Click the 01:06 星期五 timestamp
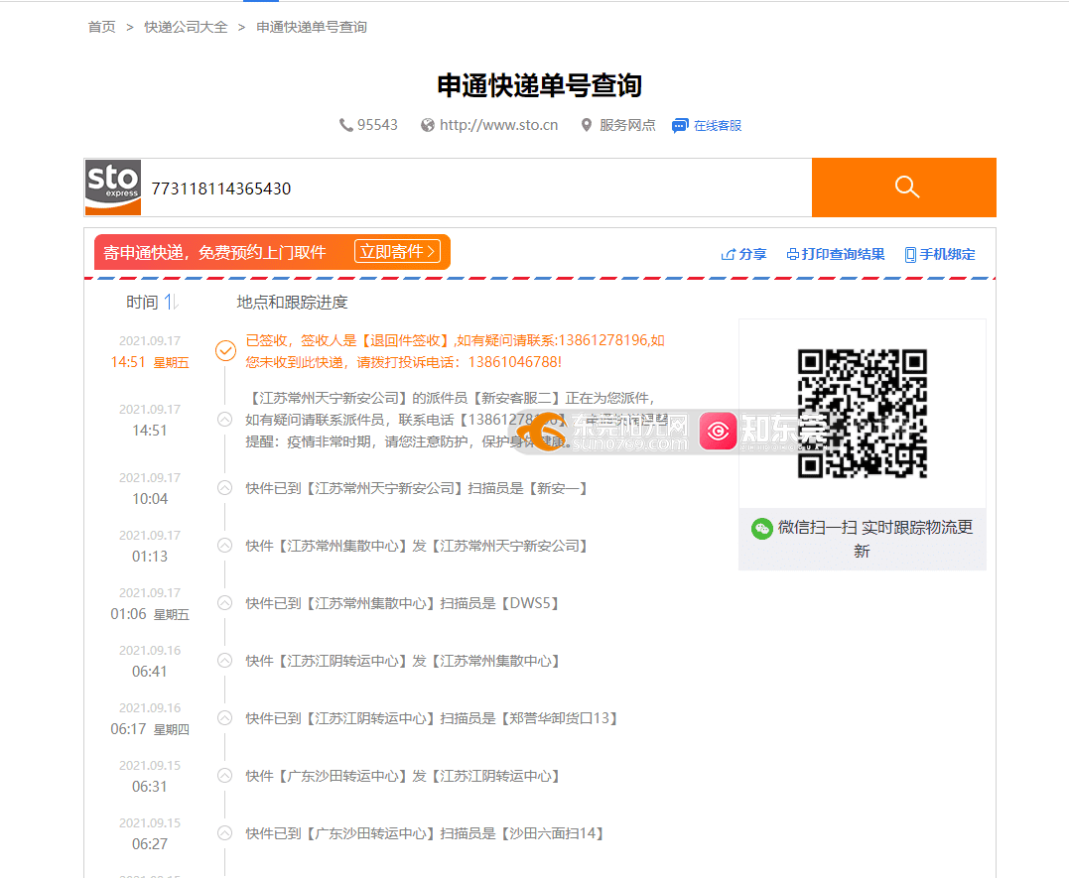This screenshot has width=1069, height=878. [x=150, y=614]
